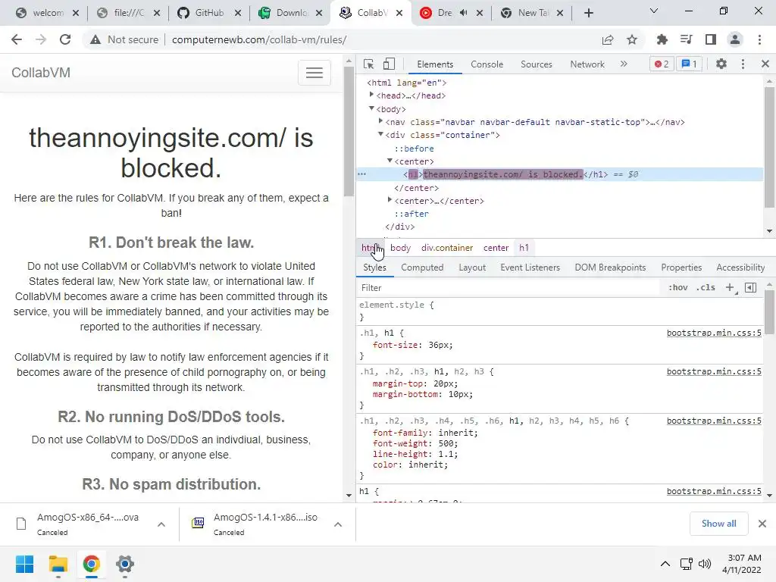
Task: Show the errors counter badge
Action: click(x=661, y=64)
